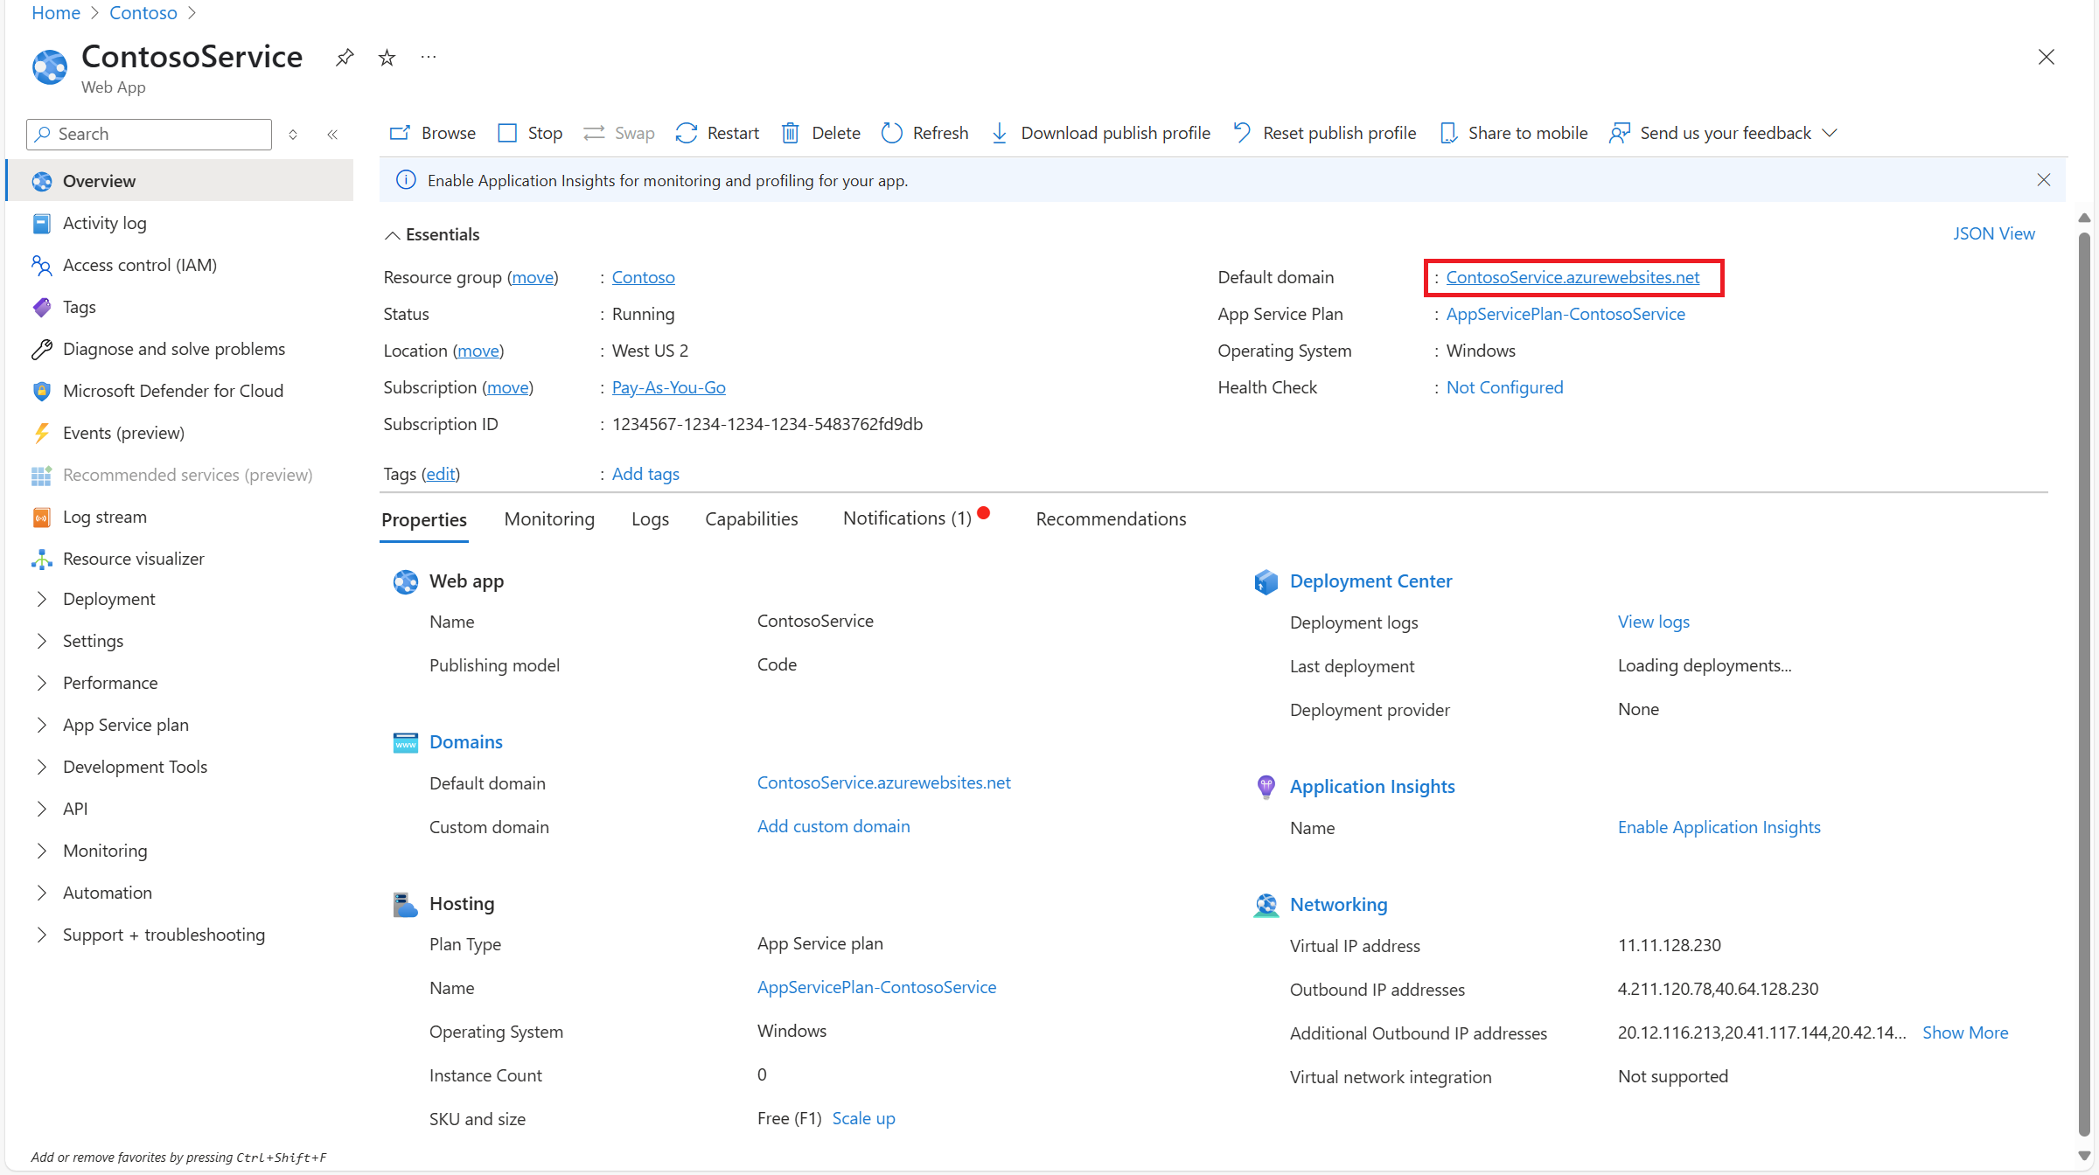Switch to the Monitoring tab

[549, 518]
